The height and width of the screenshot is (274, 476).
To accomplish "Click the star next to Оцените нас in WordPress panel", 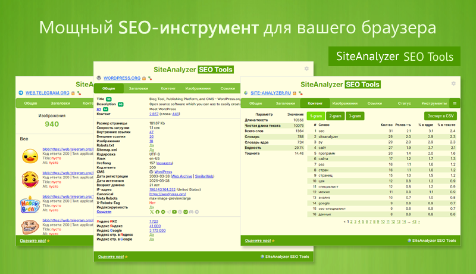I will point(126,257).
